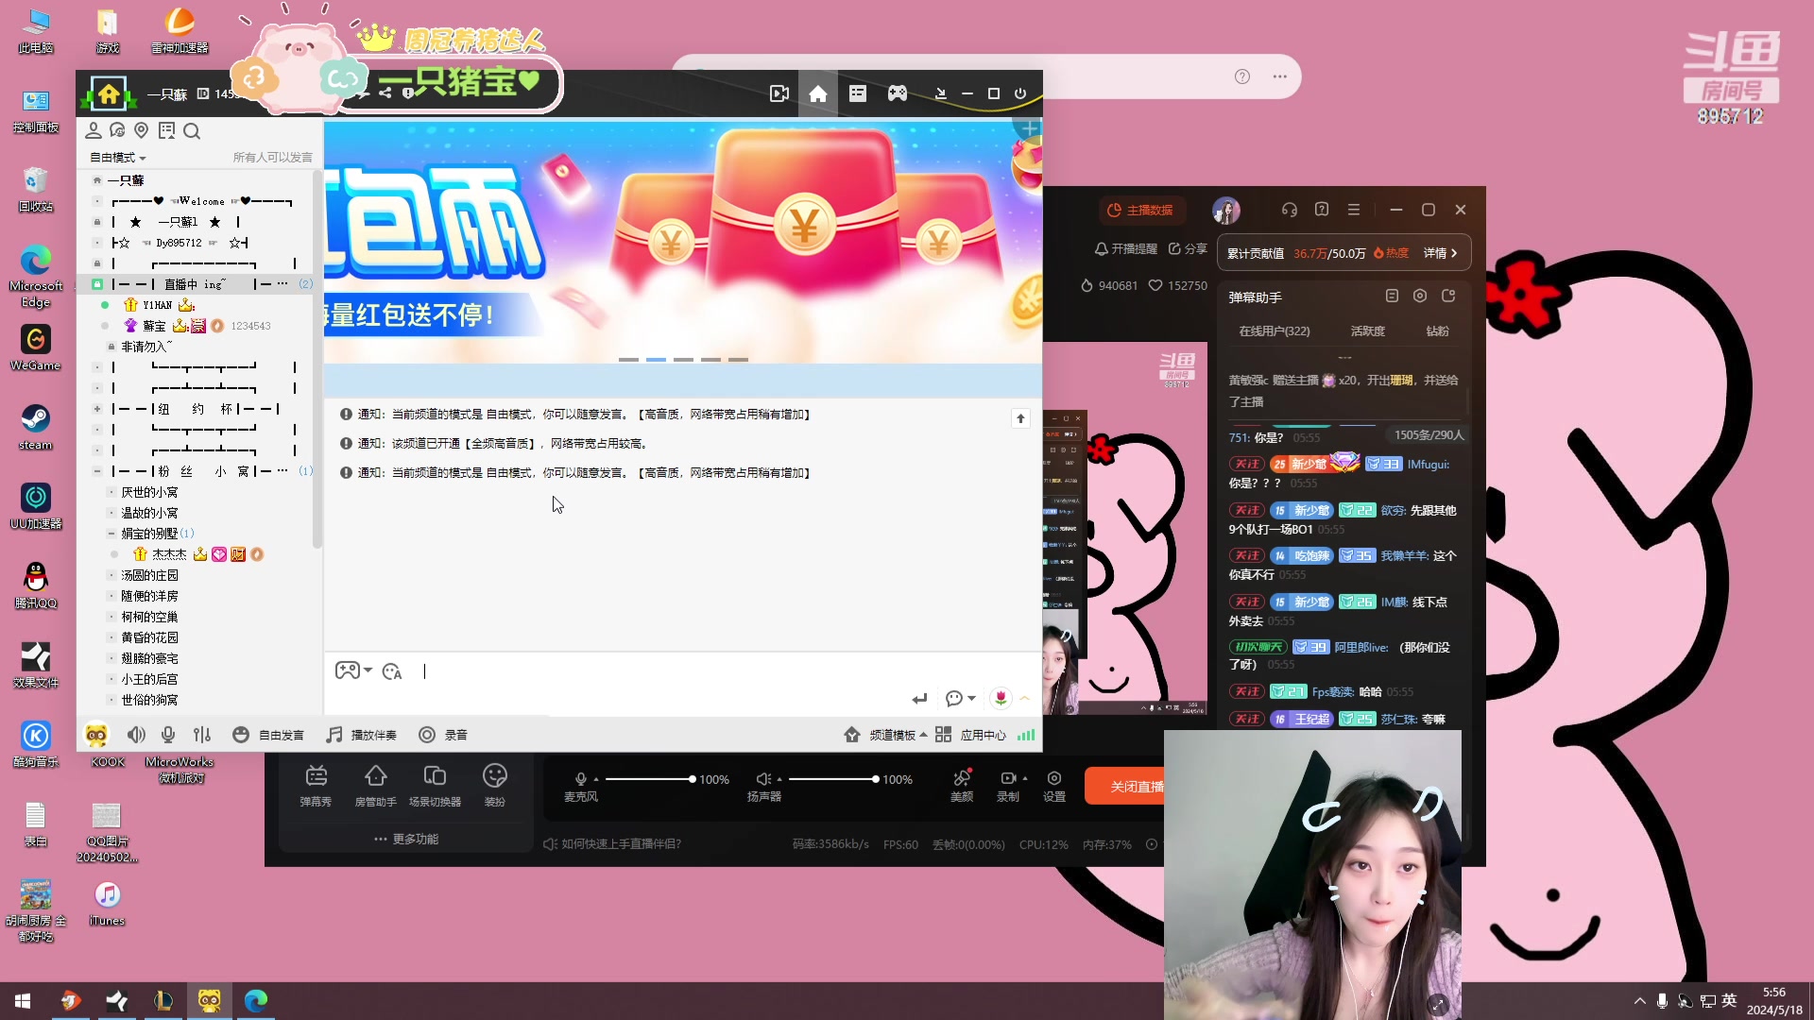Open the 美颜 beauty filter tool
Image resolution: width=1814 pixels, height=1020 pixels.
(x=962, y=785)
